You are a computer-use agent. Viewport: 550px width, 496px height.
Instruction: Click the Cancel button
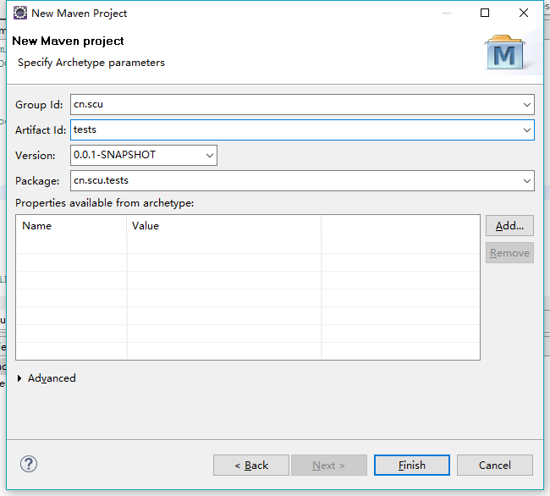click(x=495, y=466)
